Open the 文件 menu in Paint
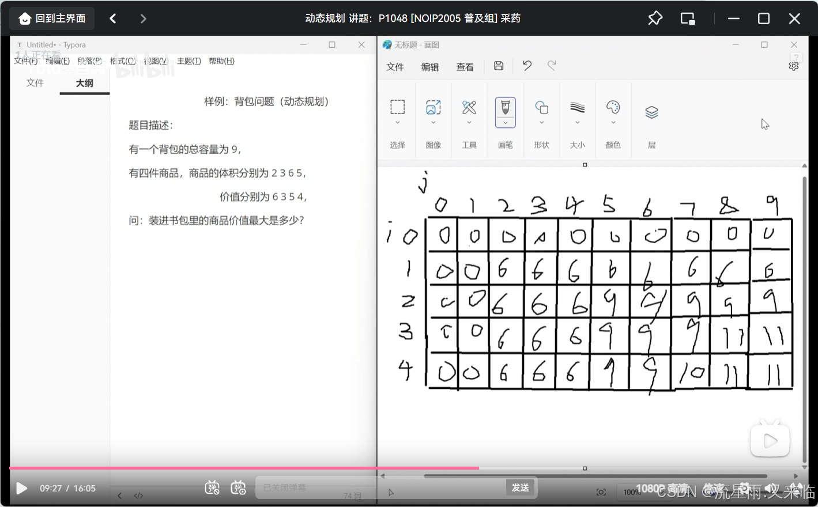 click(x=395, y=67)
